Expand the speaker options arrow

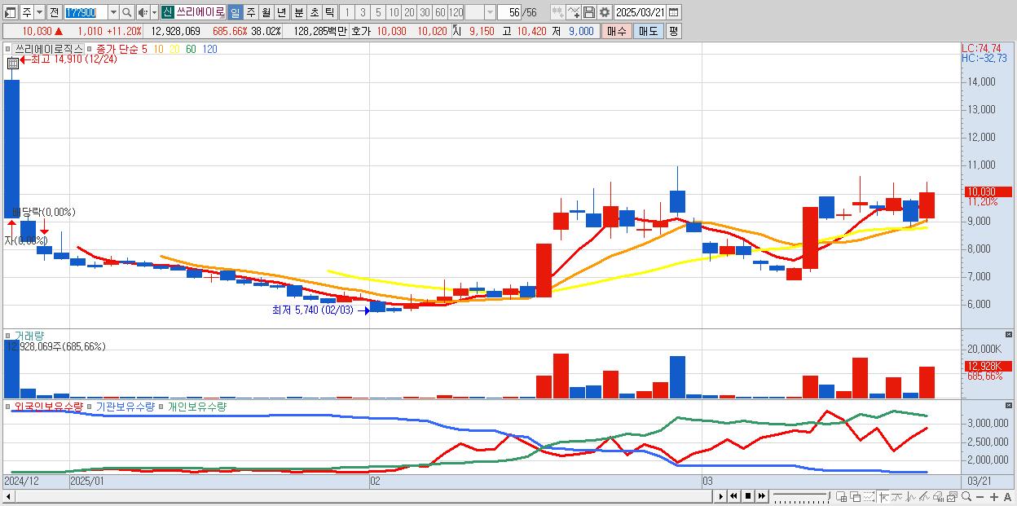pos(154,12)
